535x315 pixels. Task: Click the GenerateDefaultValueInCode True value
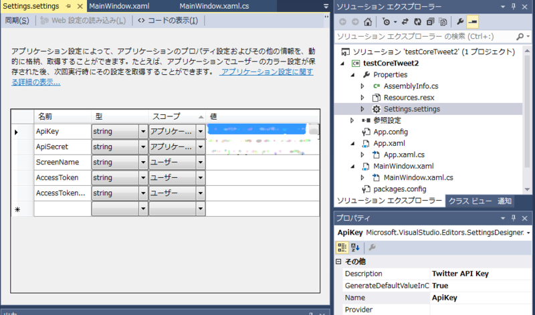[480, 286]
